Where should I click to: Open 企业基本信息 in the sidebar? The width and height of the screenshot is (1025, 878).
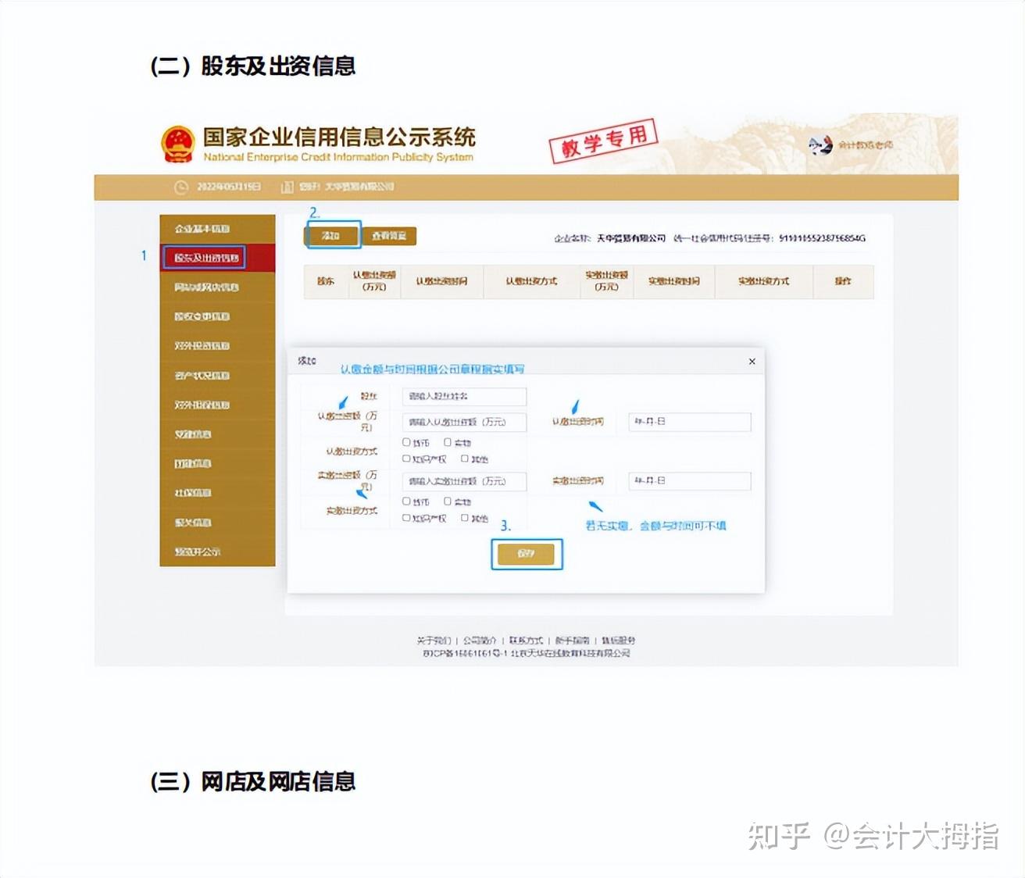[217, 229]
